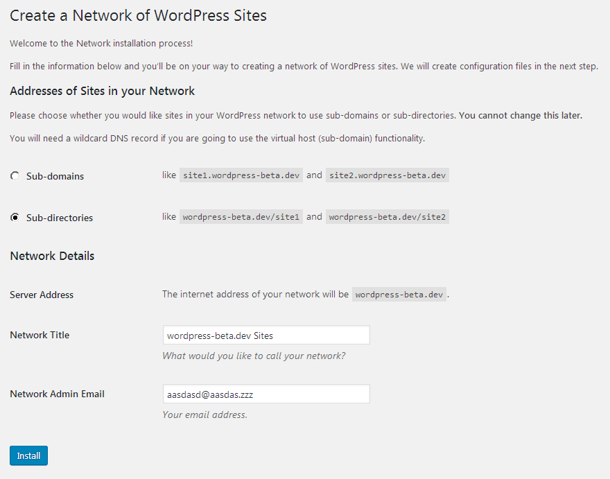Focus the Network Title input field
Viewport: 610px width, 479px height.
266,335
